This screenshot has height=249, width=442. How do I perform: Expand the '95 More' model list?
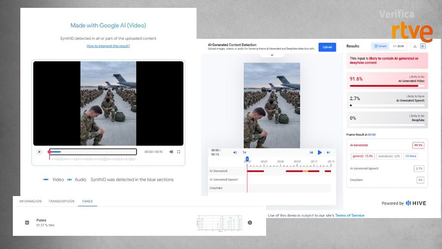point(411,156)
